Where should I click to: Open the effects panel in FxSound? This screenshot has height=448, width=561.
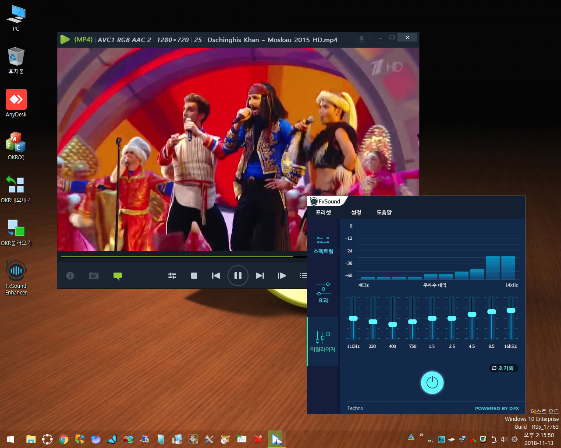tap(323, 293)
